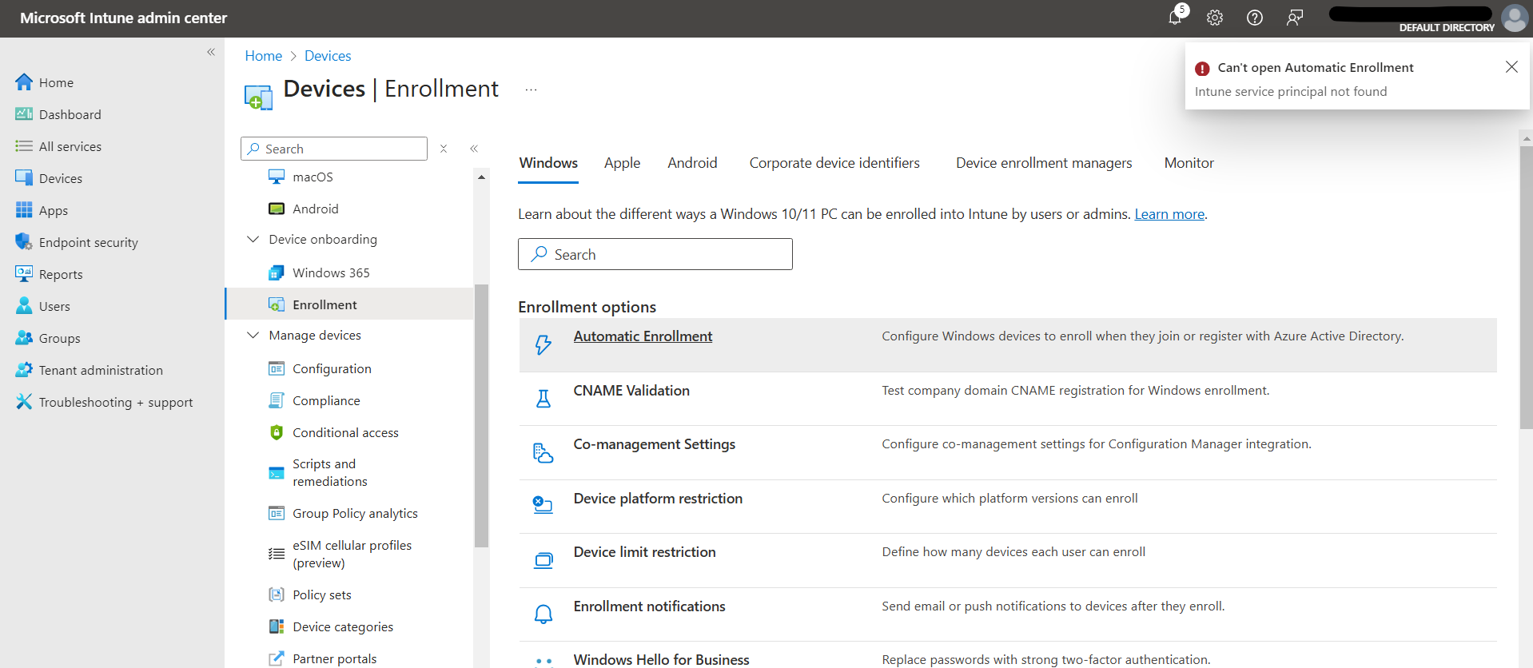Click the Device platform restriction icon
The width and height of the screenshot is (1533, 668).
pyautogui.click(x=544, y=505)
